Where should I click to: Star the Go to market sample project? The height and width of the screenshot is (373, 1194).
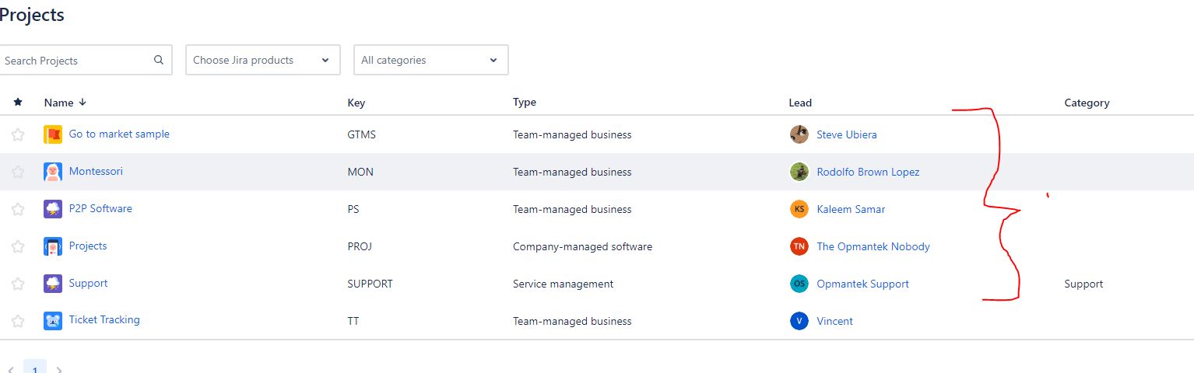[x=18, y=134]
